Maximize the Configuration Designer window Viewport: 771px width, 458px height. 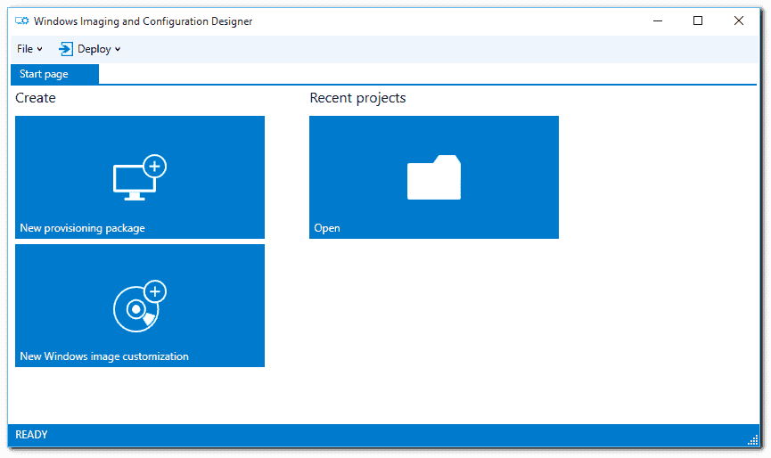pos(698,20)
